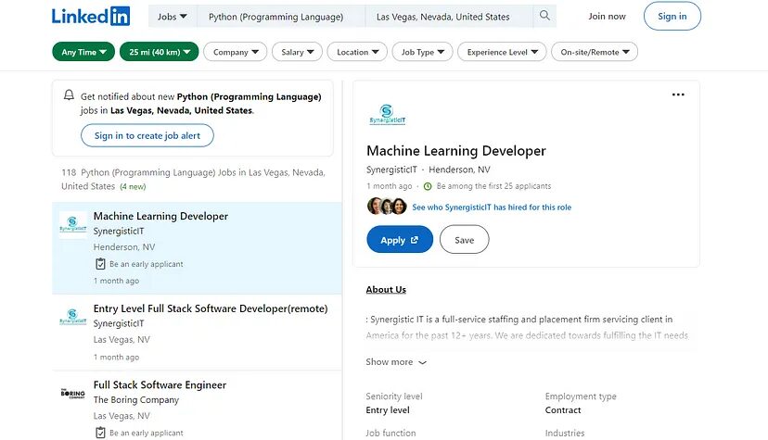
Task: Open the On-site/Remote filter
Action: (x=594, y=52)
